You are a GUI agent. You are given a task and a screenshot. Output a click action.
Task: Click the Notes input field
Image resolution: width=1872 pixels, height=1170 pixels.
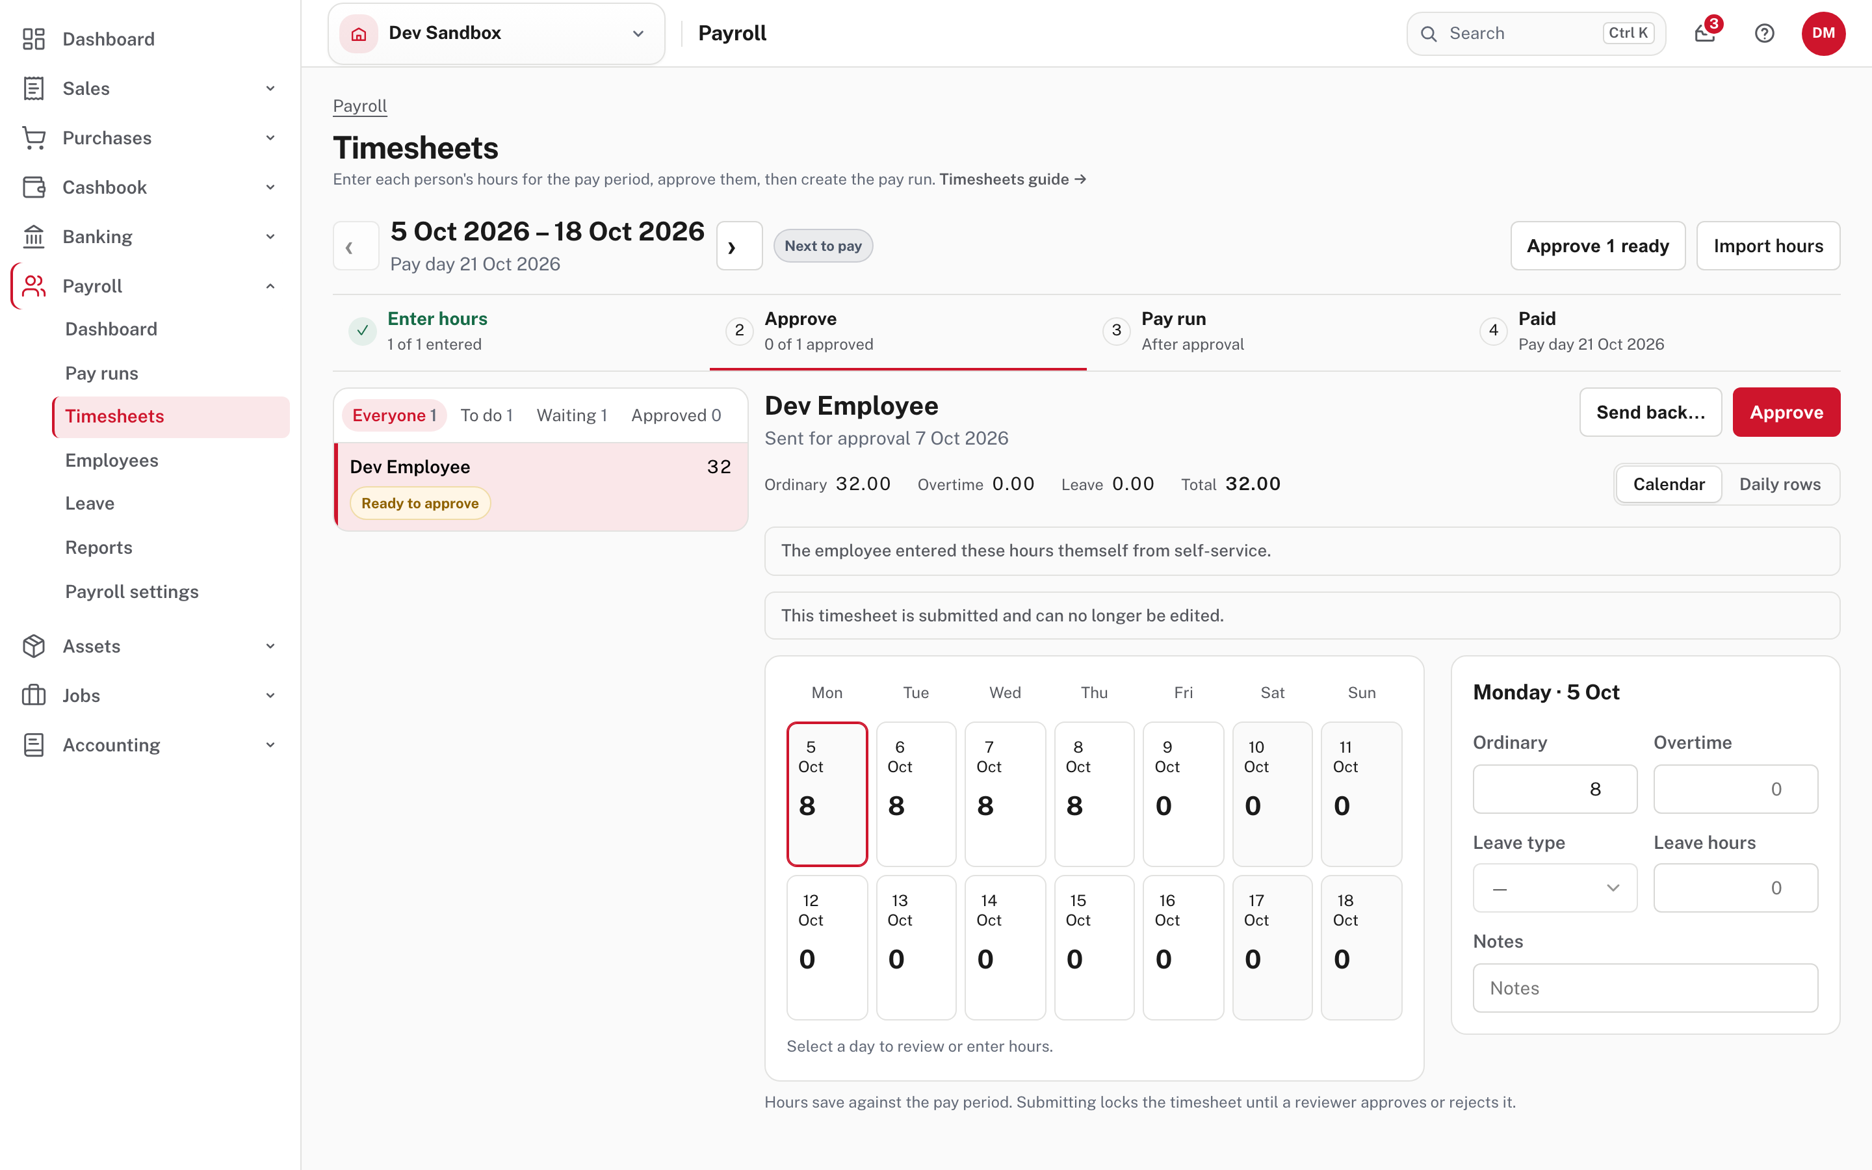(1644, 988)
